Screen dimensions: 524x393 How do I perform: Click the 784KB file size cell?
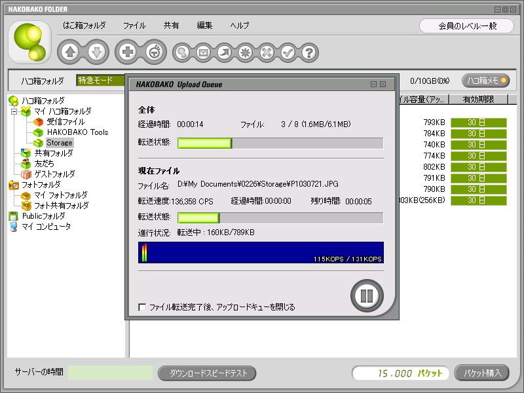434,134
